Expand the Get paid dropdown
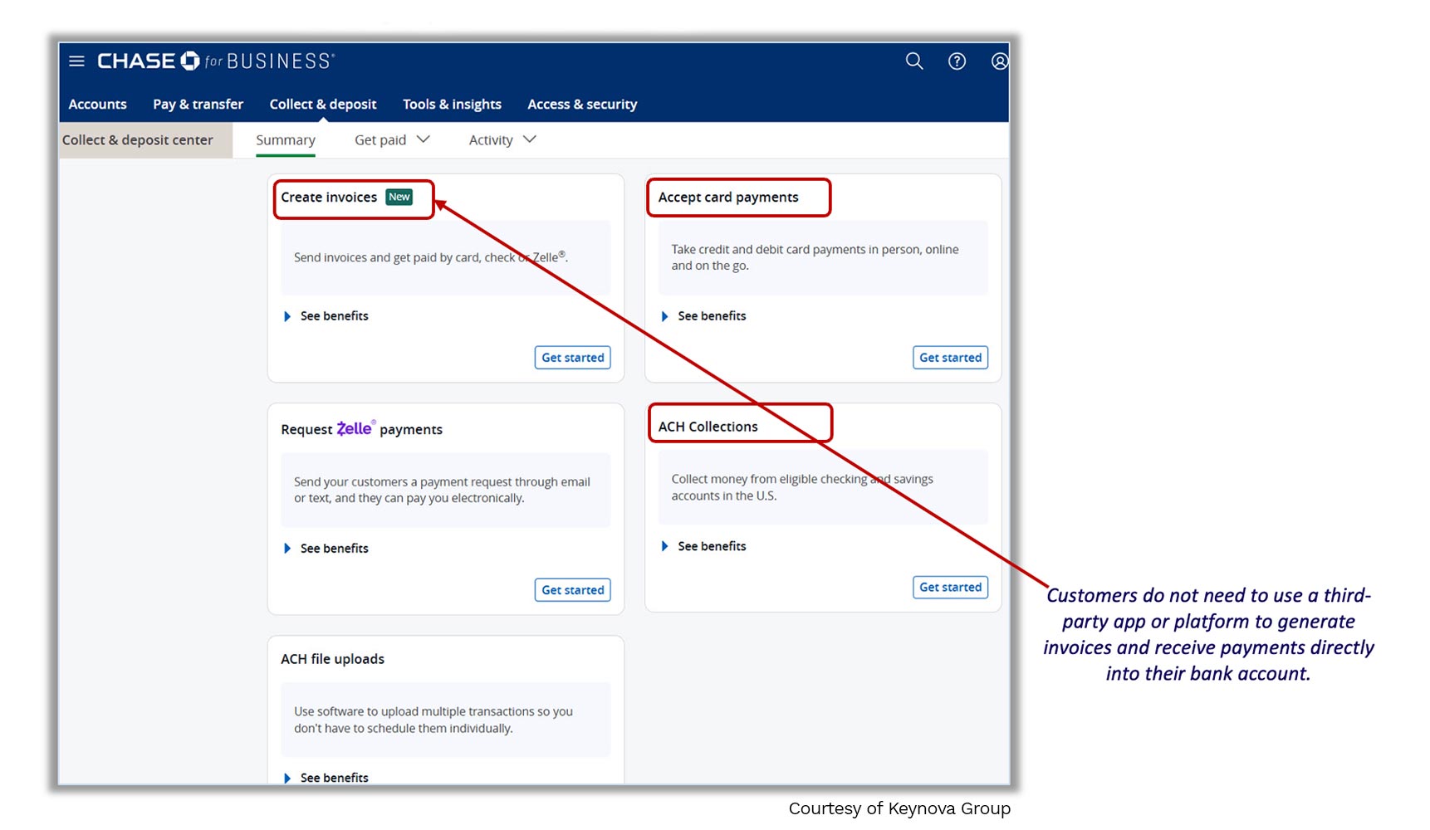 click(392, 140)
